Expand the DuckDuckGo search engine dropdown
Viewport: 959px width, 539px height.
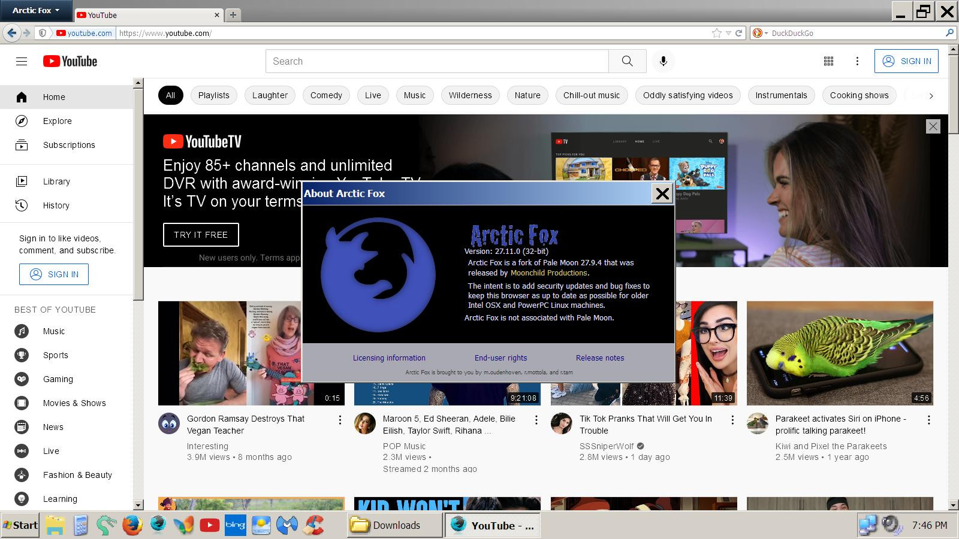pyautogui.click(x=760, y=33)
